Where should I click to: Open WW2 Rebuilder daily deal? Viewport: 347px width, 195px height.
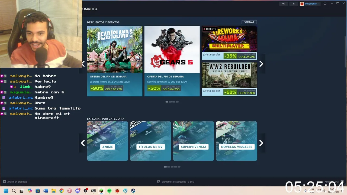tap(229, 79)
